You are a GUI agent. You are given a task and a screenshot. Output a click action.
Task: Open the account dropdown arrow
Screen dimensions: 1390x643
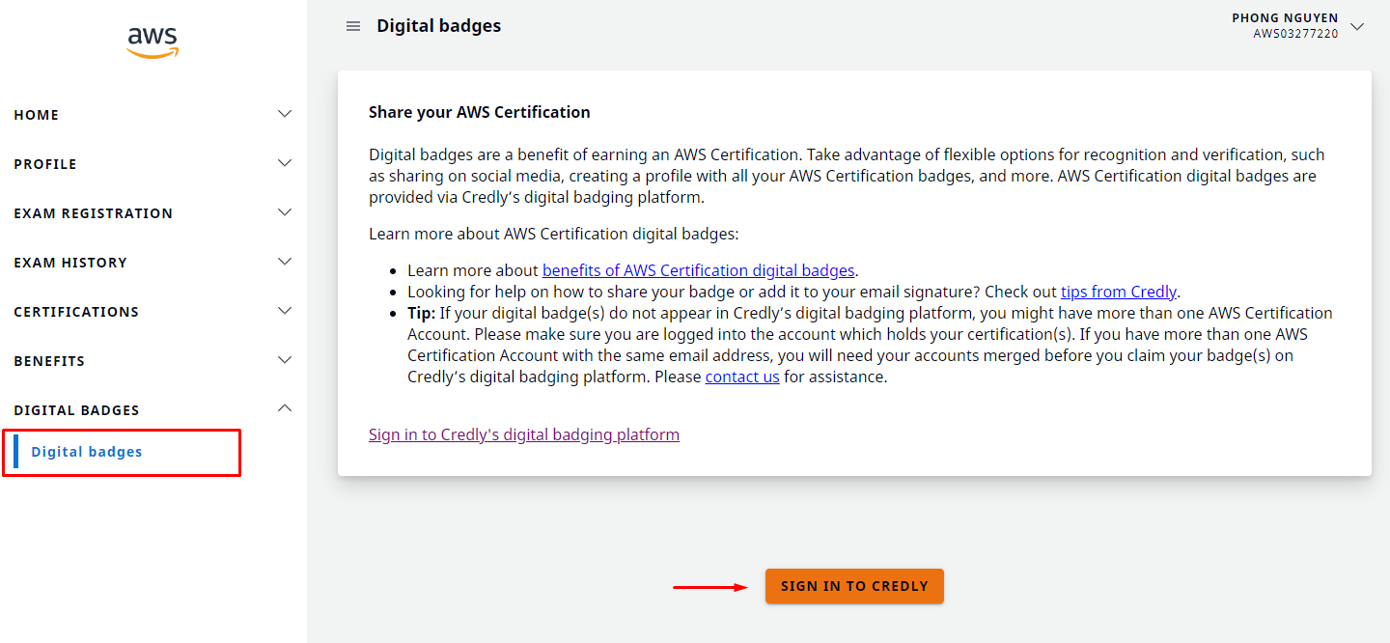point(1357,26)
